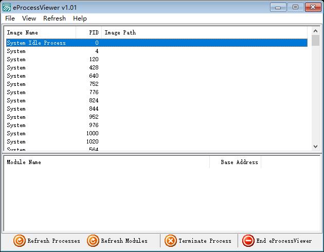Select the System row with PID 752
324x252 pixels.
pos(157,84)
